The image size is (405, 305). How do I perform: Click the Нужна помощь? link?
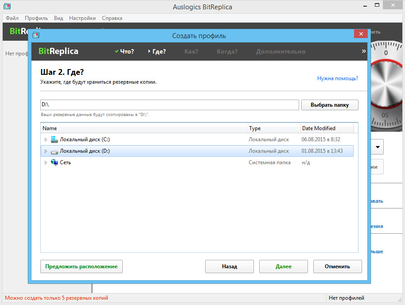coord(337,78)
